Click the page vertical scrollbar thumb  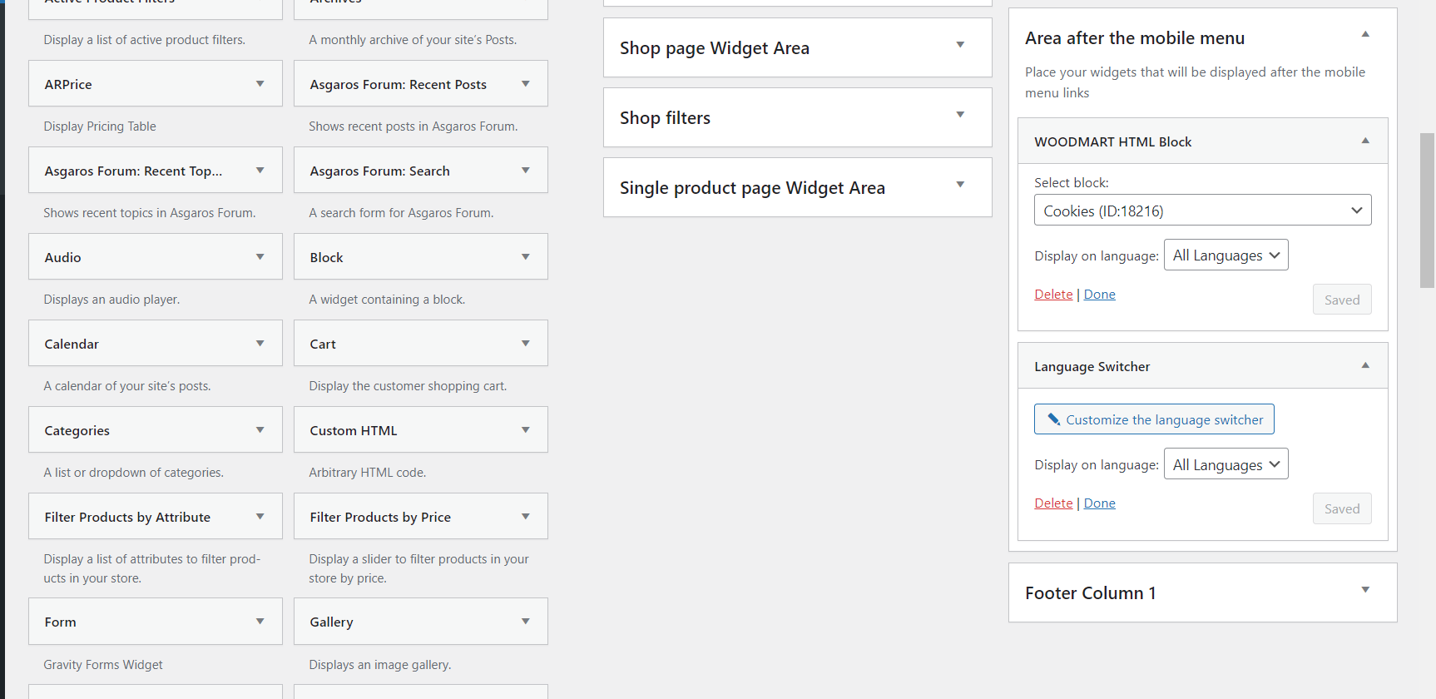point(1427,210)
